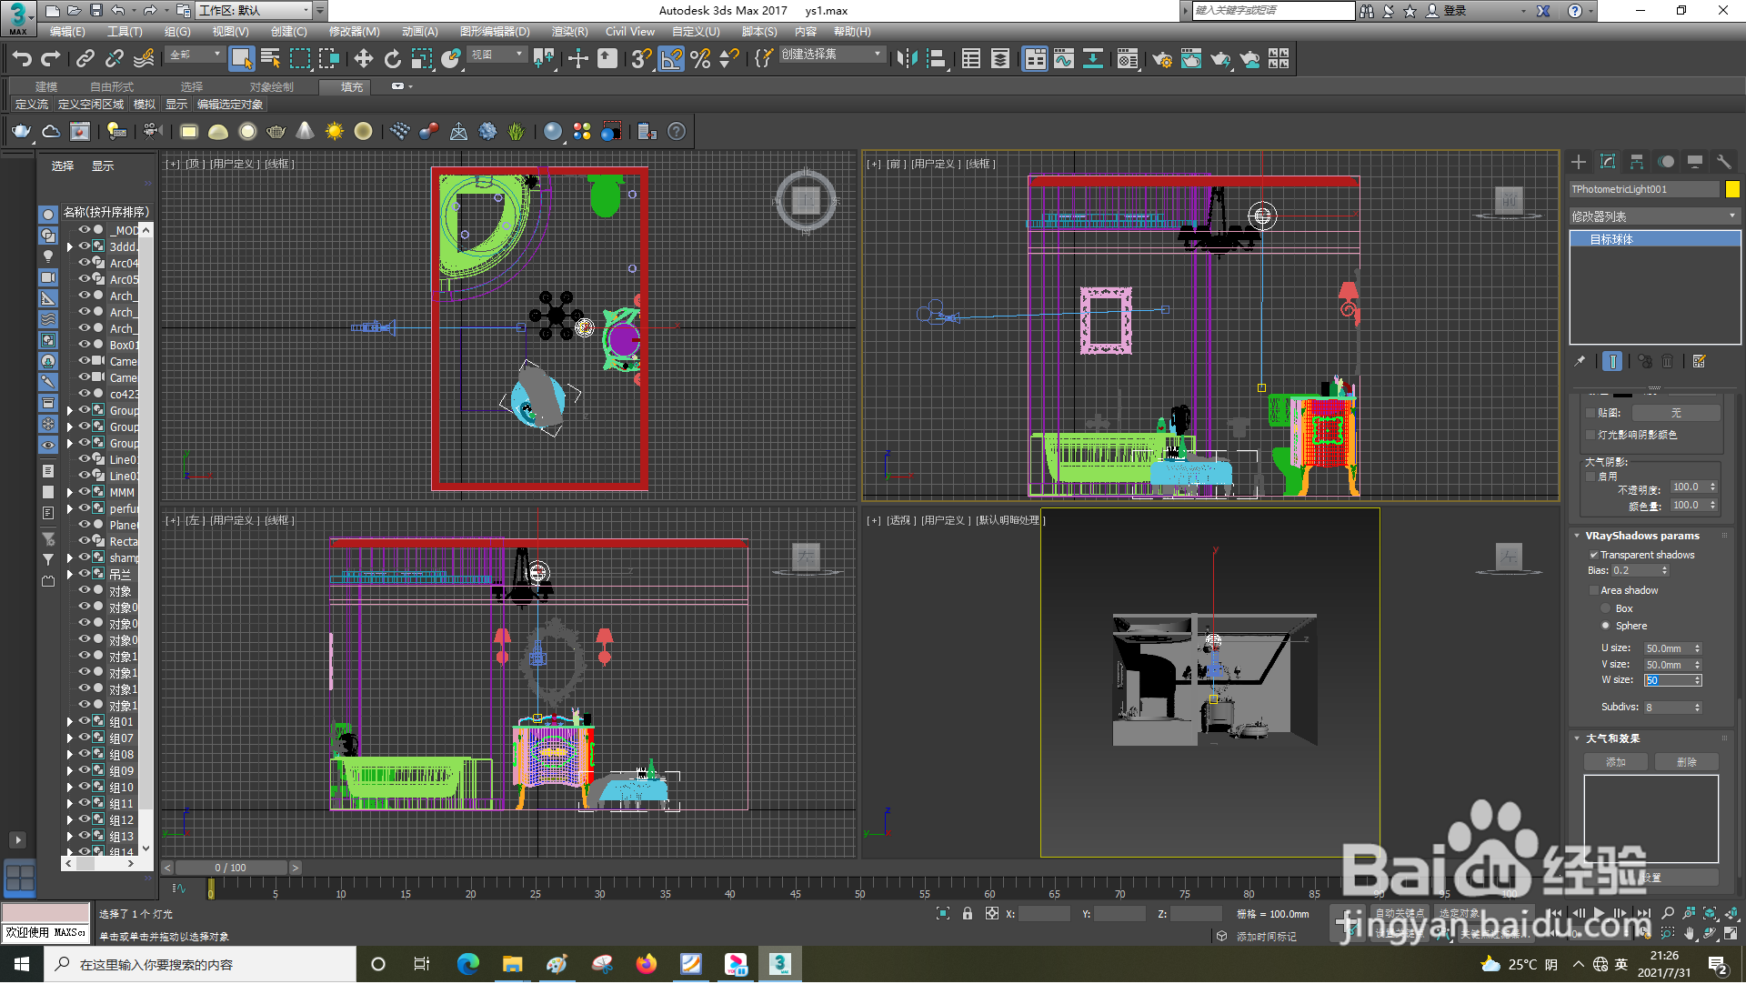Click the 添加 button
The width and height of the screenshot is (1746, 984).
[1615, 763]
